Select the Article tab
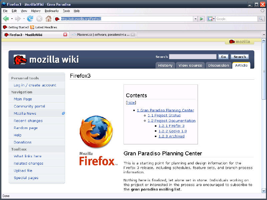The width and height of the screenshot is (267, 200). point(241,65)
